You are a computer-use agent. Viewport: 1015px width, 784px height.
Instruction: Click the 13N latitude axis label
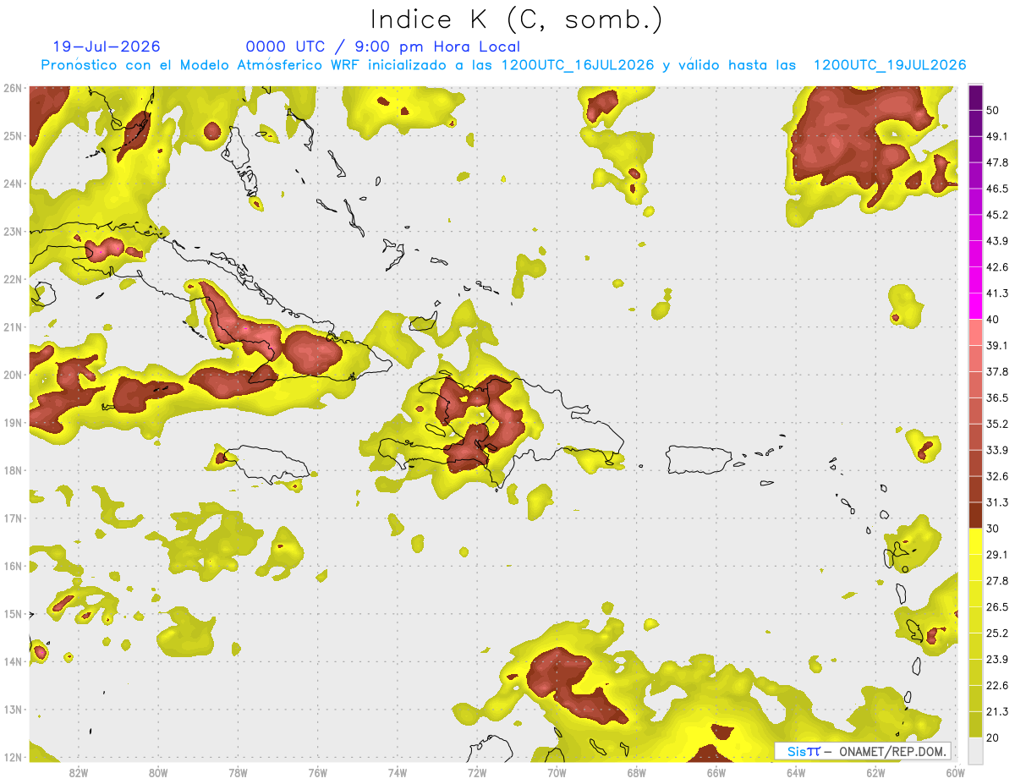click(12, 710)
